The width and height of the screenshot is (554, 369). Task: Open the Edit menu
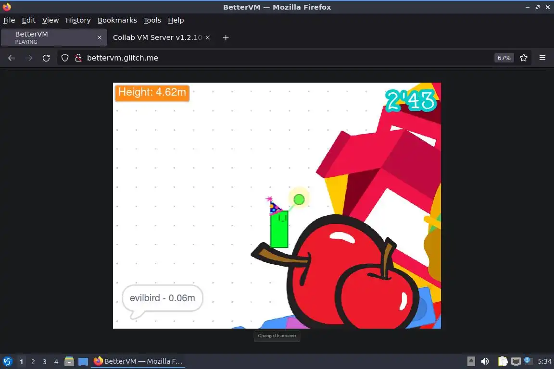pos(29,20)
